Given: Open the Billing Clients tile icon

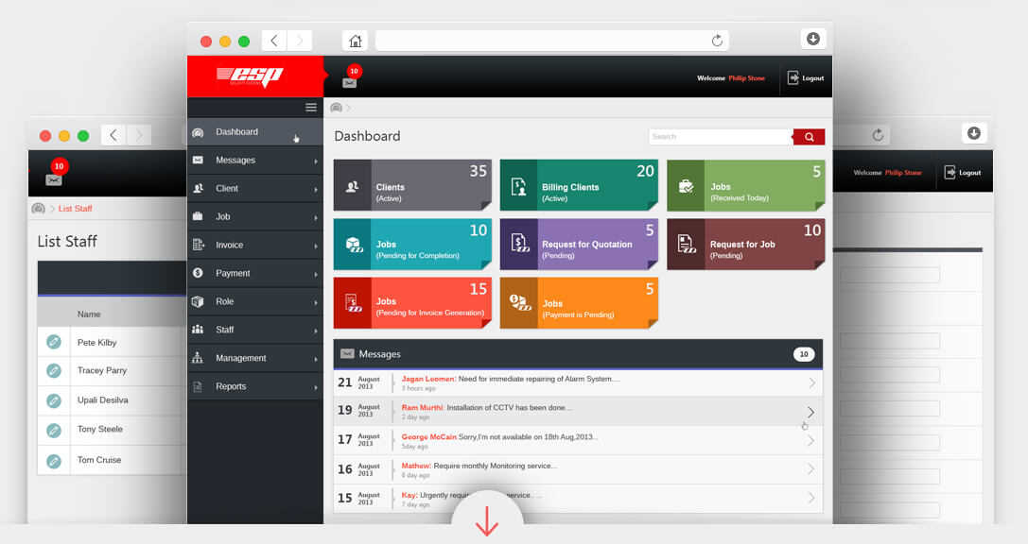Looking at the screenshot, I should click(518, 187).
